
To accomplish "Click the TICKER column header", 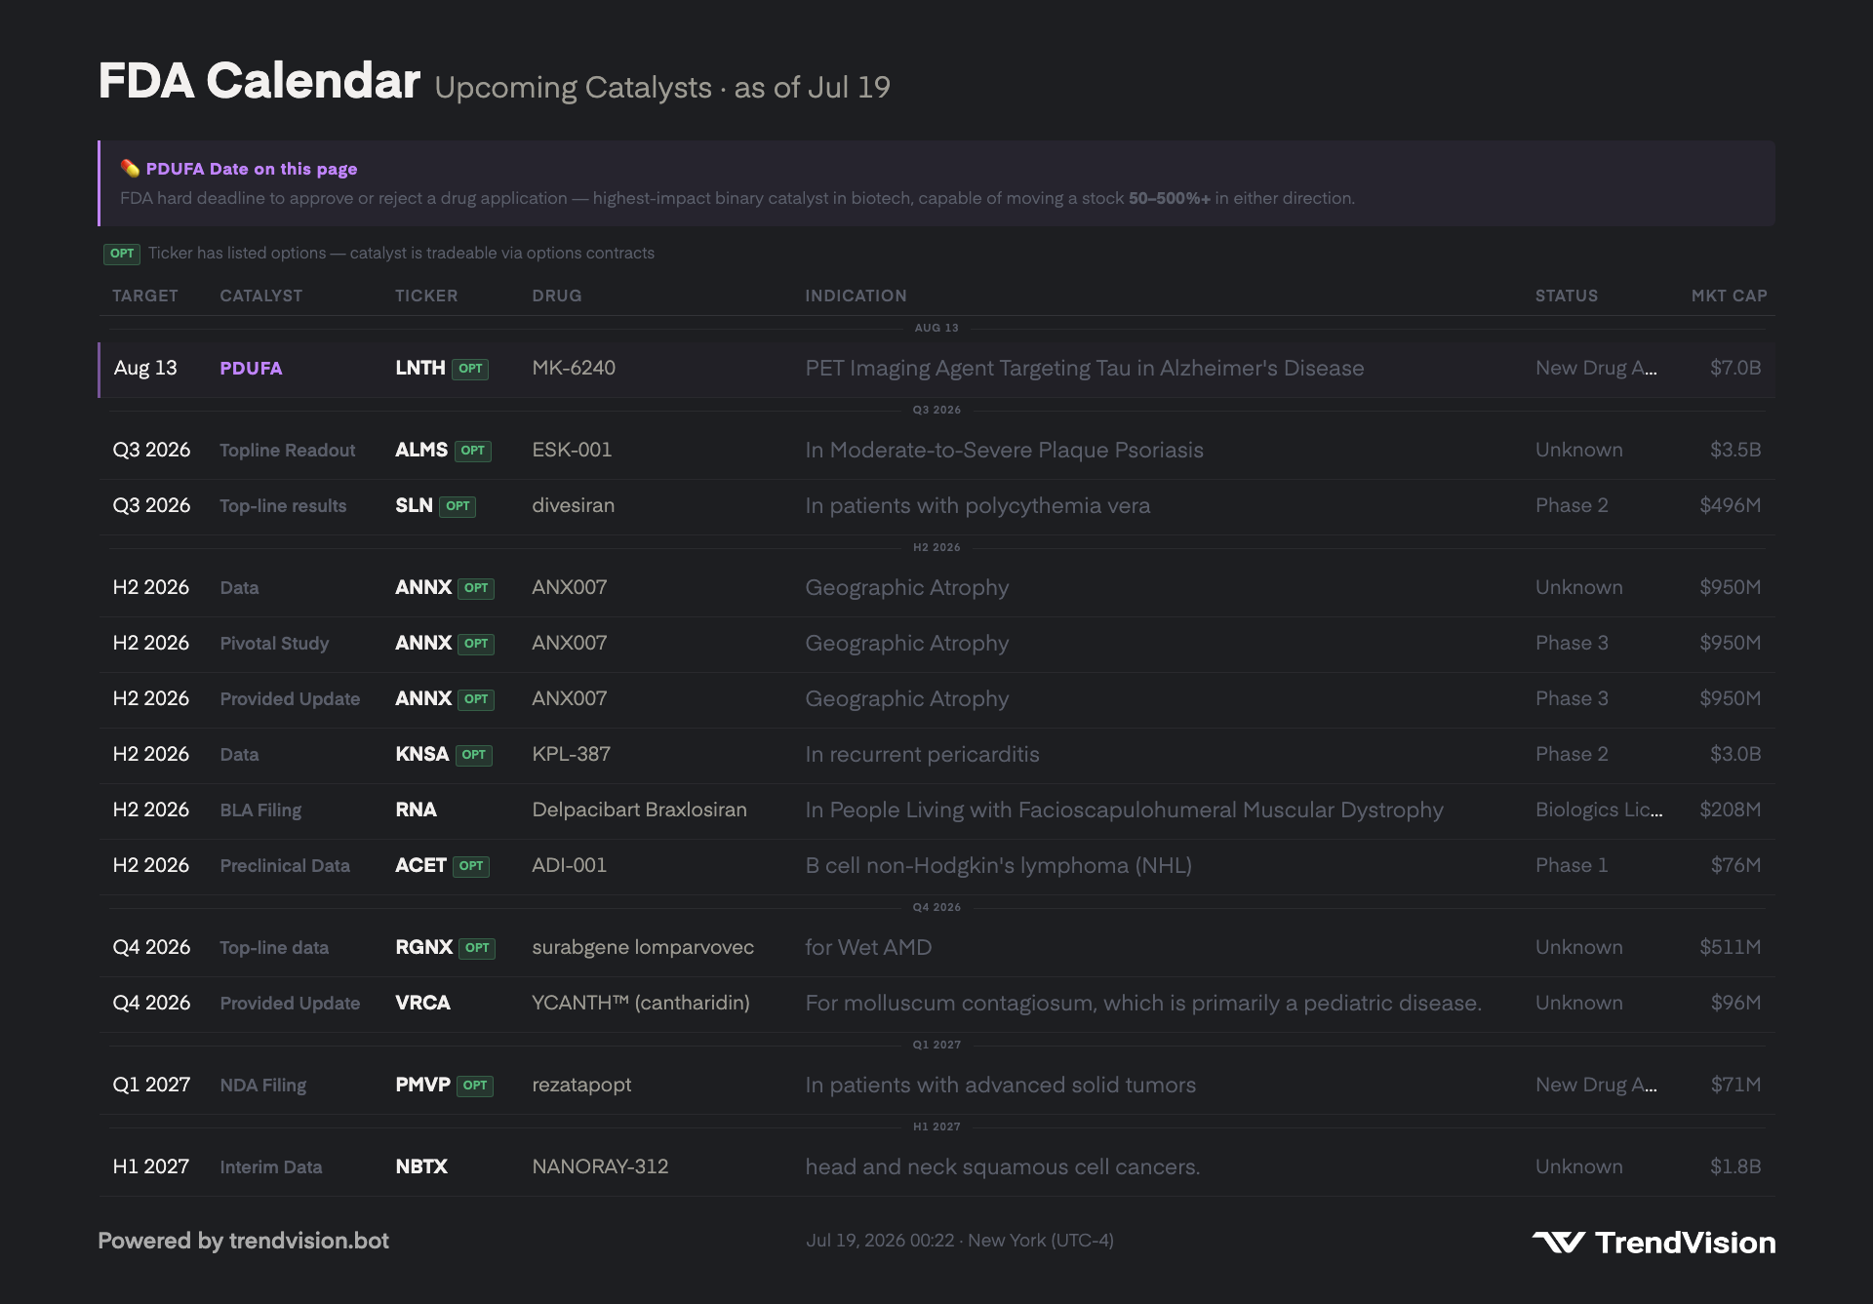I will coord(426,296).
